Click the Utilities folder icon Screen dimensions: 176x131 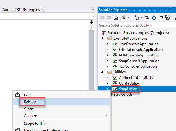point(109,72)
